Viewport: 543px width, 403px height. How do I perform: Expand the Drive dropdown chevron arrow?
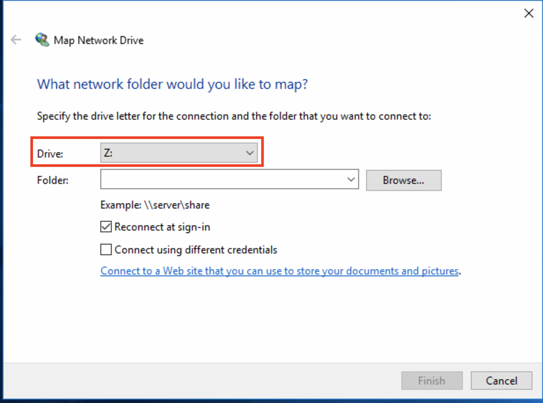[x=250, y=153]
